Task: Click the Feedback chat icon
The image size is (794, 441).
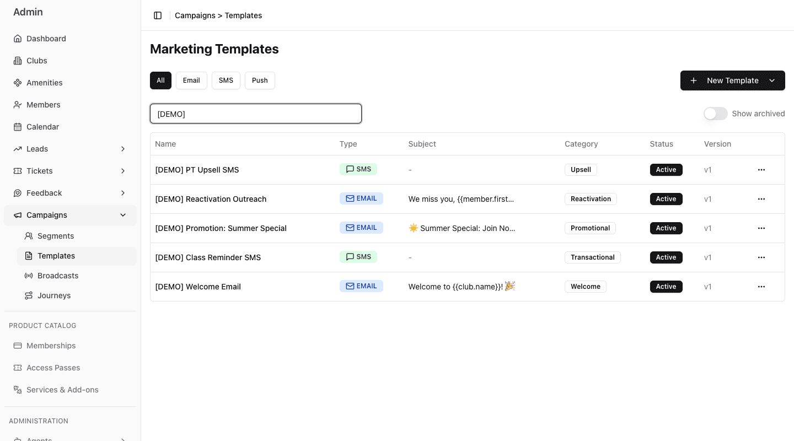Action: pyautogui.click(x=18, y=193)
